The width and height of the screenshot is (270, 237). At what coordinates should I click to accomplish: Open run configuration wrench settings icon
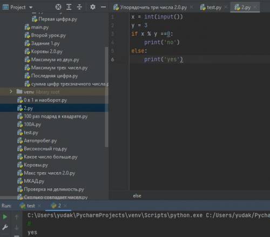[5, 228]
